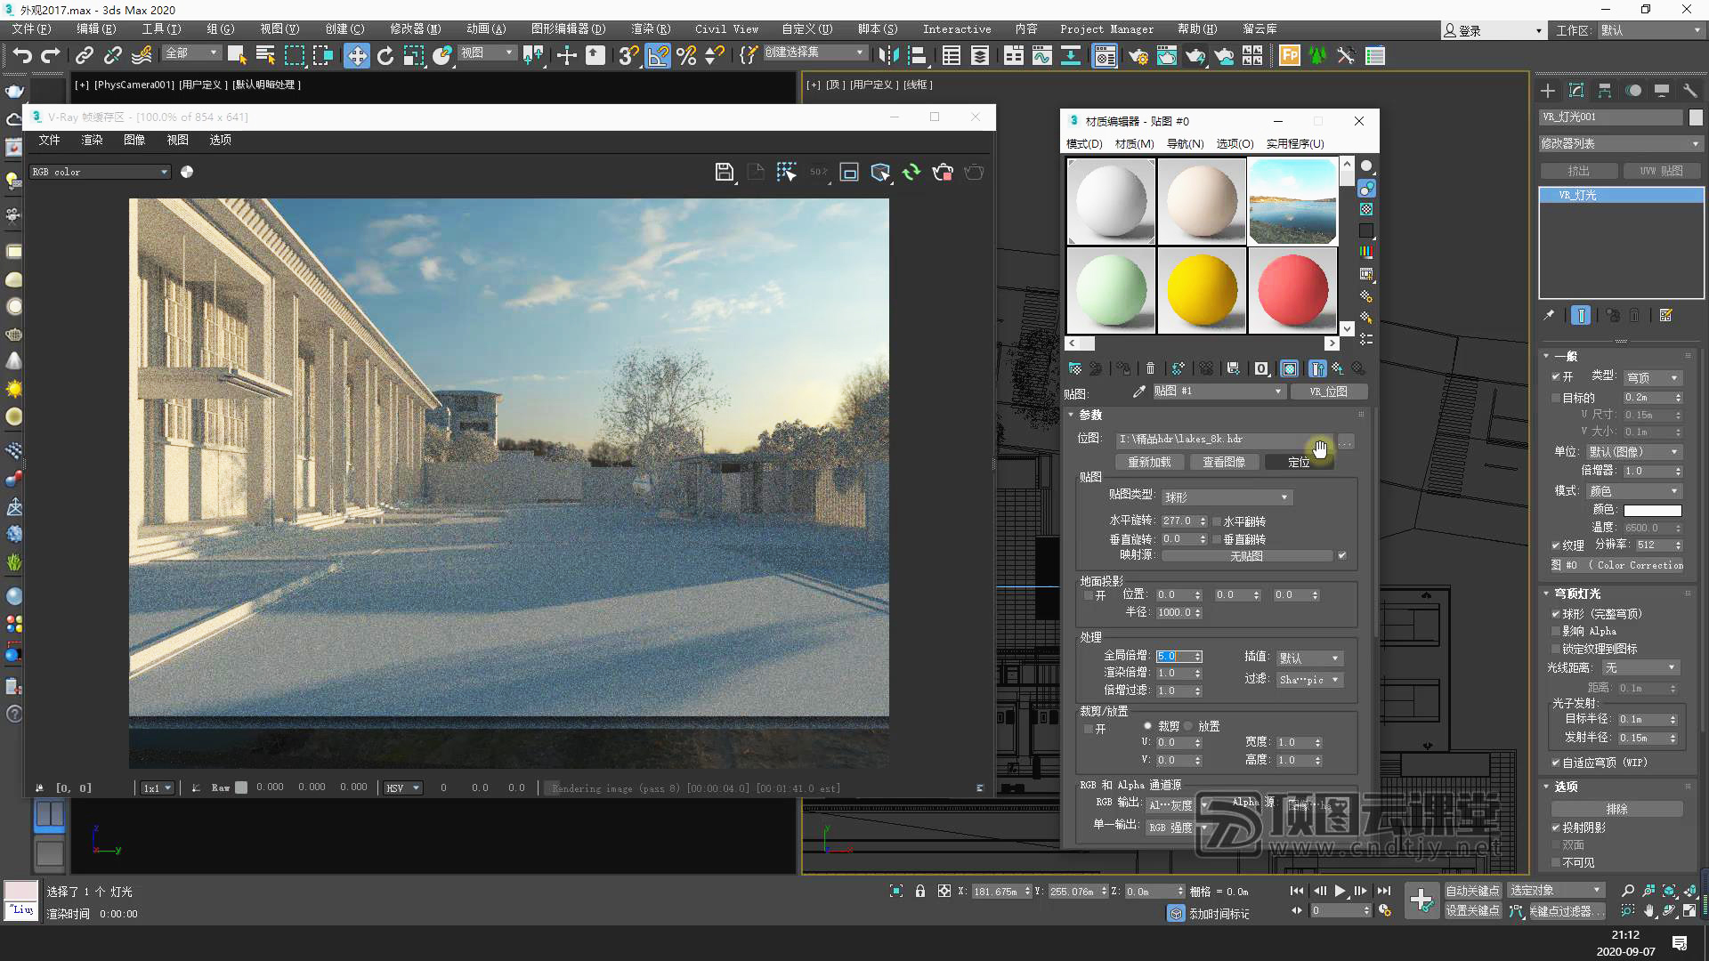This screenshot has height=961, width=1709.
Task: Enable the 水平翻转 checkbox
Action: pos(1217,521)
